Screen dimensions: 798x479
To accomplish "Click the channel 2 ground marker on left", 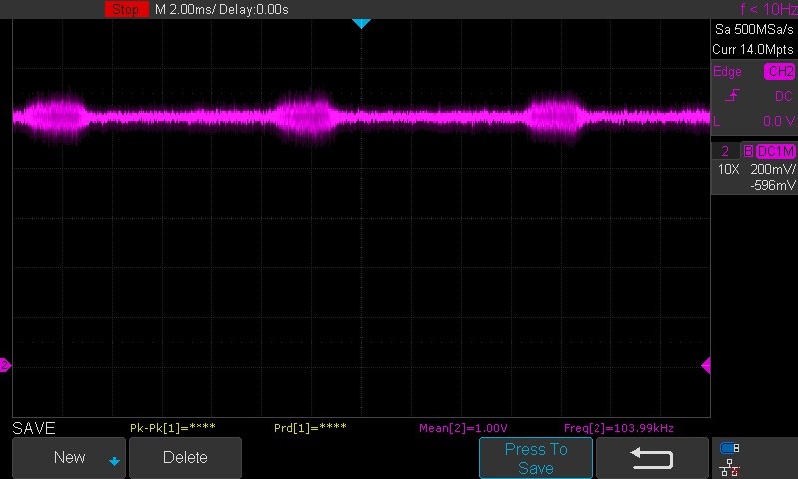I will pos(5,365).
